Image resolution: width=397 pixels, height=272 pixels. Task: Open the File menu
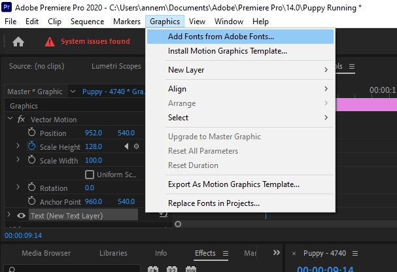pos(10,22)
